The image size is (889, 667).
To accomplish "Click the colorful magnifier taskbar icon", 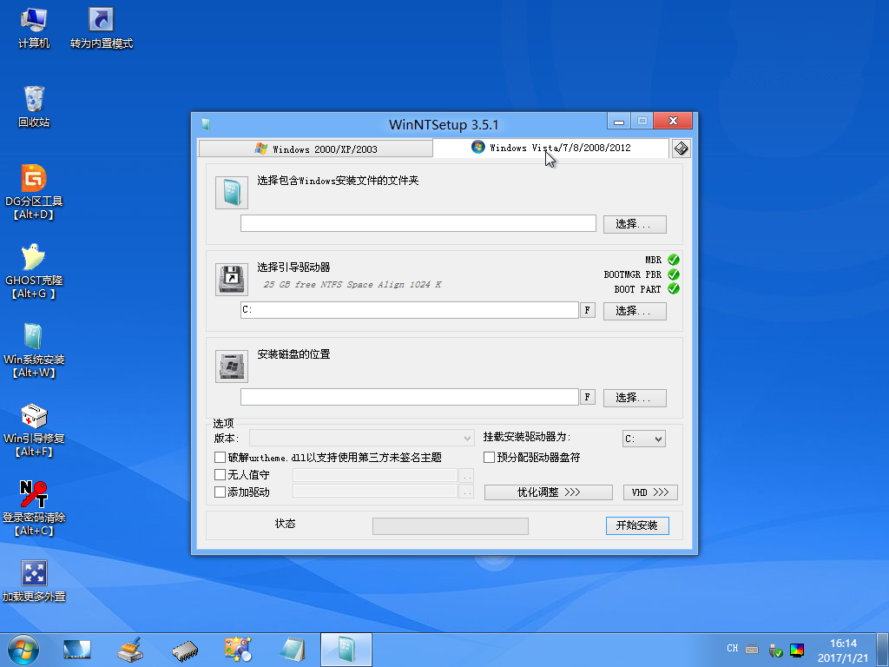I will pos(238,650).
